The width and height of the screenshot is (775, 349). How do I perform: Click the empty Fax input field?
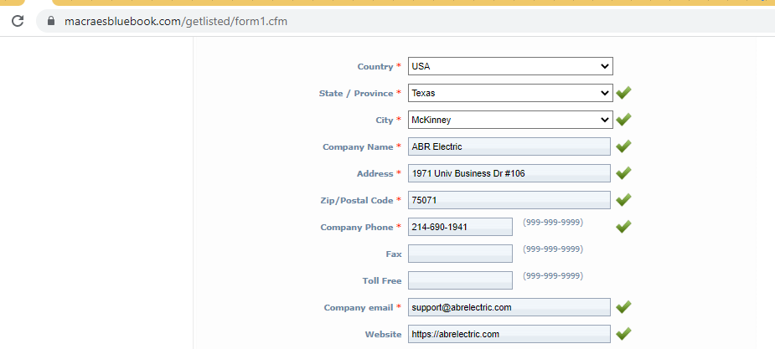460,254
